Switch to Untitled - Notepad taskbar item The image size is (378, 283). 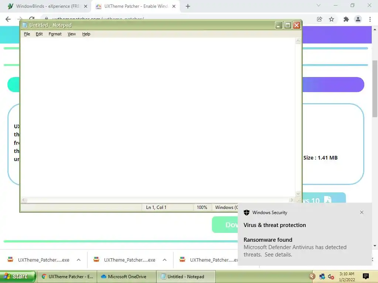pyautogui.click(x=186, y=277)
